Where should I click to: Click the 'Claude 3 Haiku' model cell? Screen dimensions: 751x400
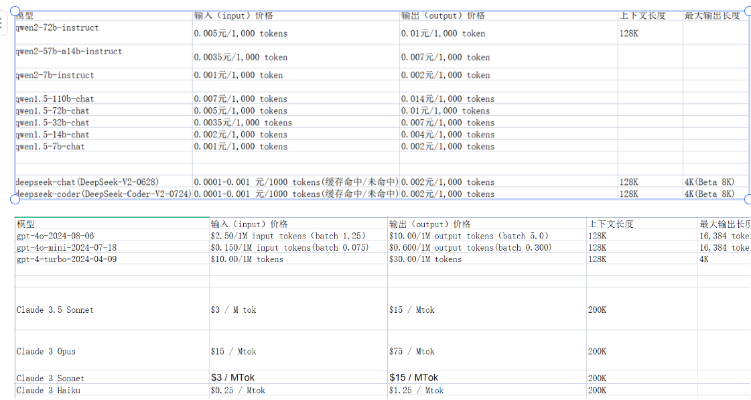pos(48,391)
